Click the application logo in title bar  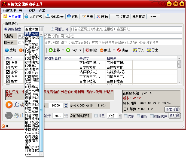tap(4, 4)
